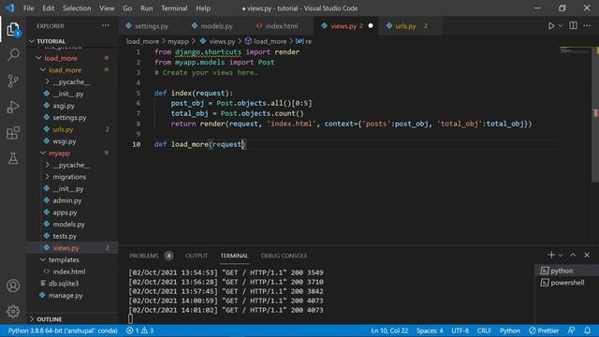Click the VS Code logo icon

(9, 8)
